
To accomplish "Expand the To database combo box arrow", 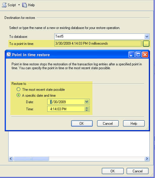I will click(147, 37).
